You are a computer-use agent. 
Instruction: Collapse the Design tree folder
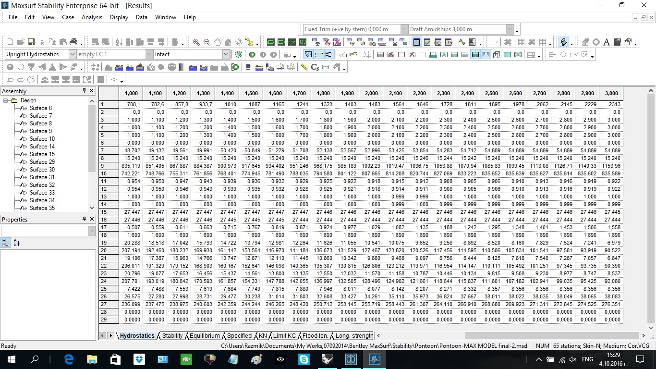[6, 100]
